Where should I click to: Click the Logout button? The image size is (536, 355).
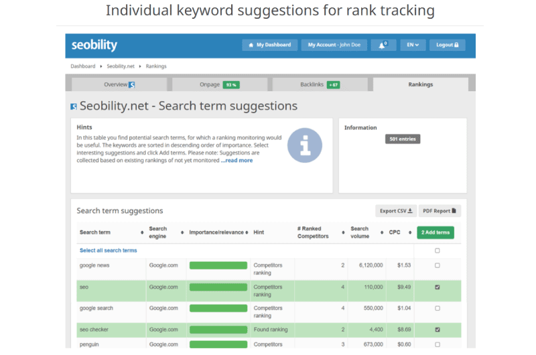click(447, 45)
